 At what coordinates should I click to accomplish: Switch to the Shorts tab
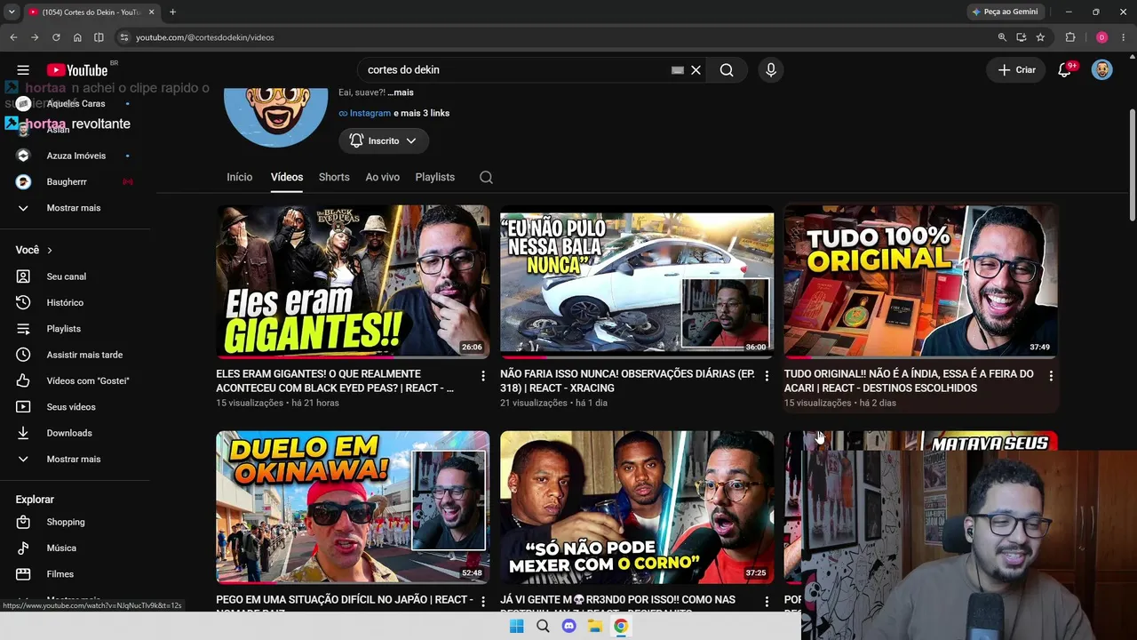(x=334, y=177)
